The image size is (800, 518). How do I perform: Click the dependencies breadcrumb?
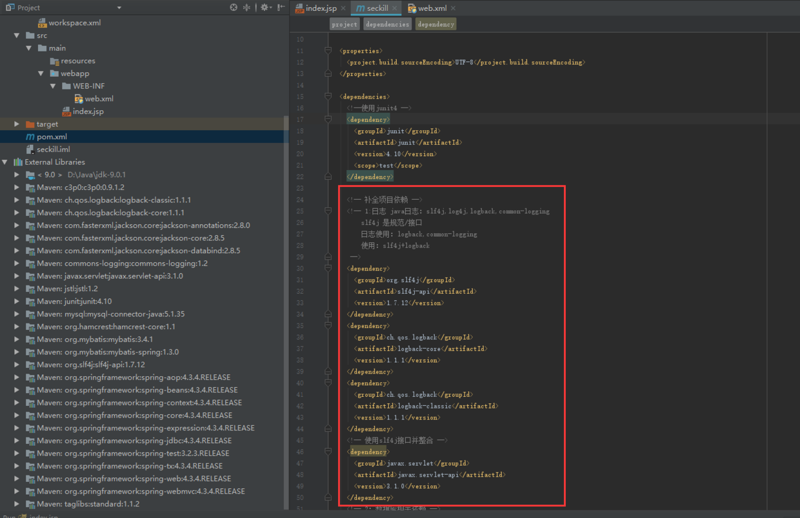click(x=387, y=24)
